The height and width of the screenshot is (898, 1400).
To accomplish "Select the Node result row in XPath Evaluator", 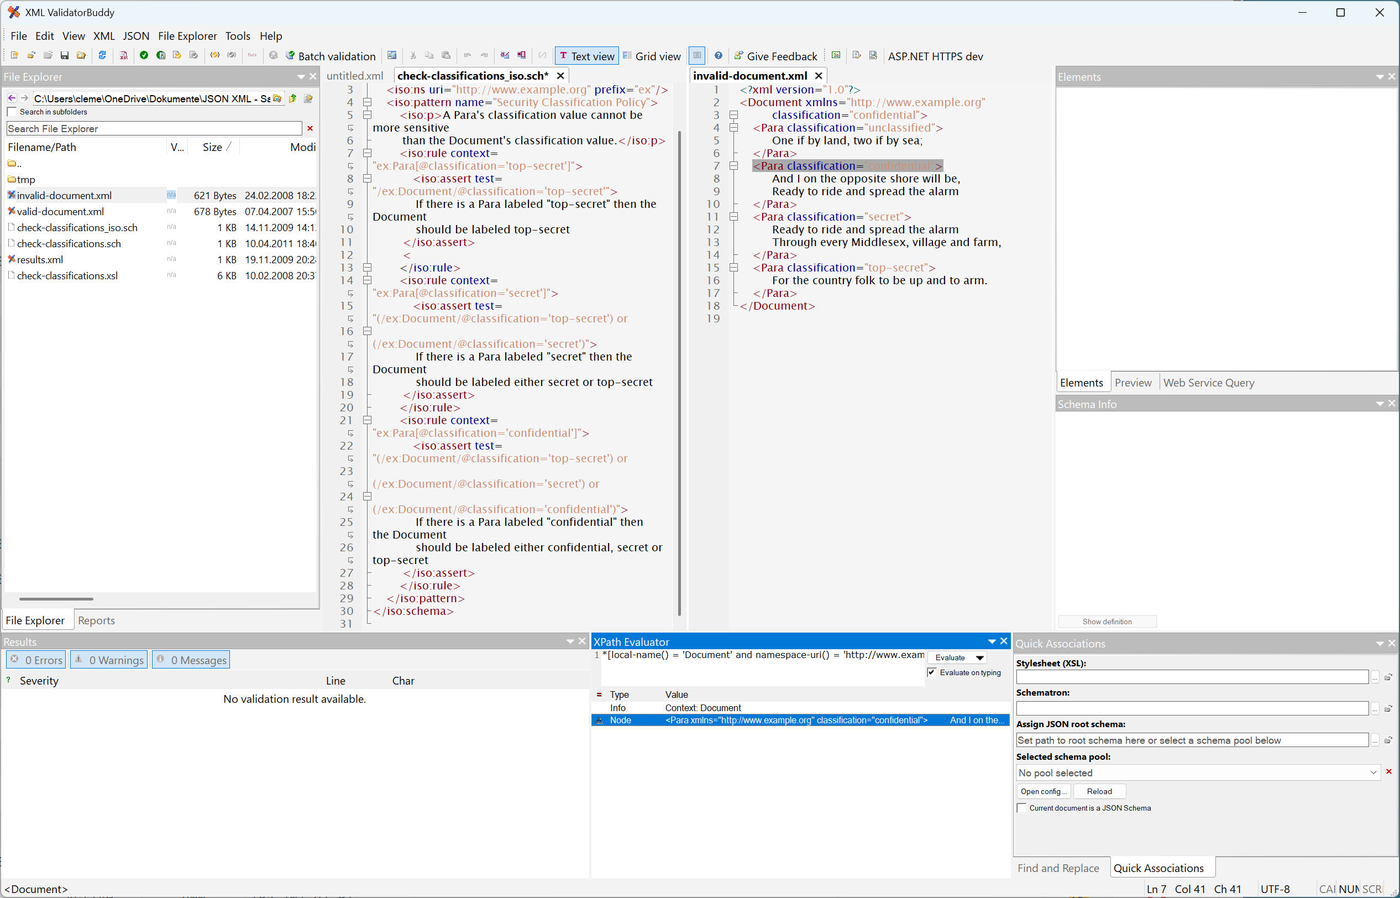I will (x=800, y=720).
